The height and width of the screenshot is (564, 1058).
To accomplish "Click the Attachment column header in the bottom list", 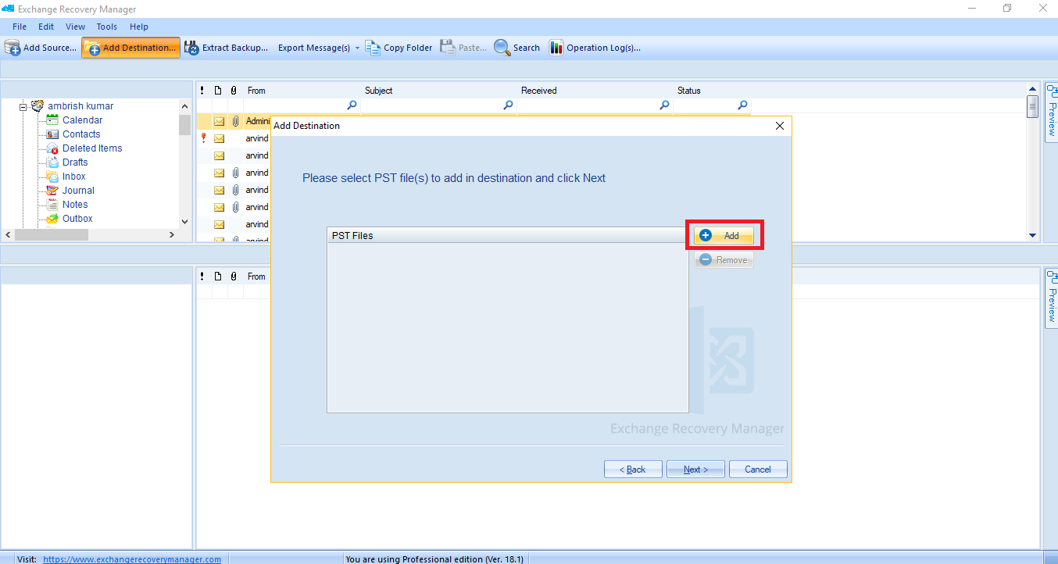I will [x=234, y=277].
